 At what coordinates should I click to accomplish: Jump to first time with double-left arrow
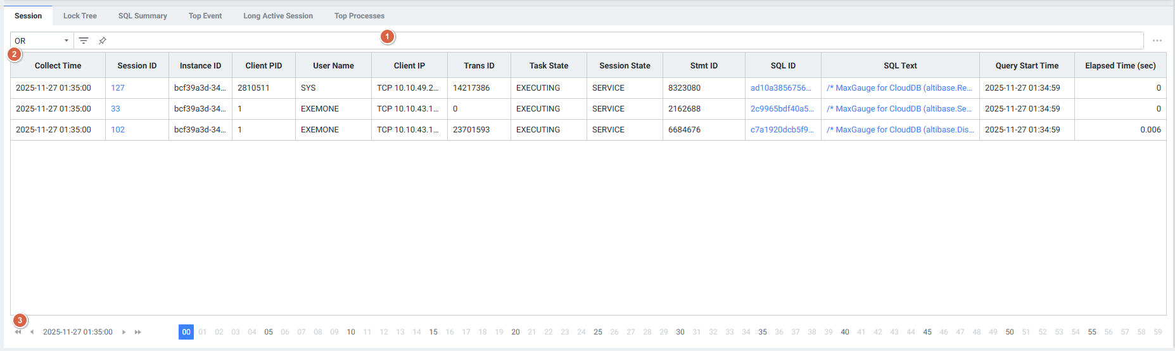point(18,332)
